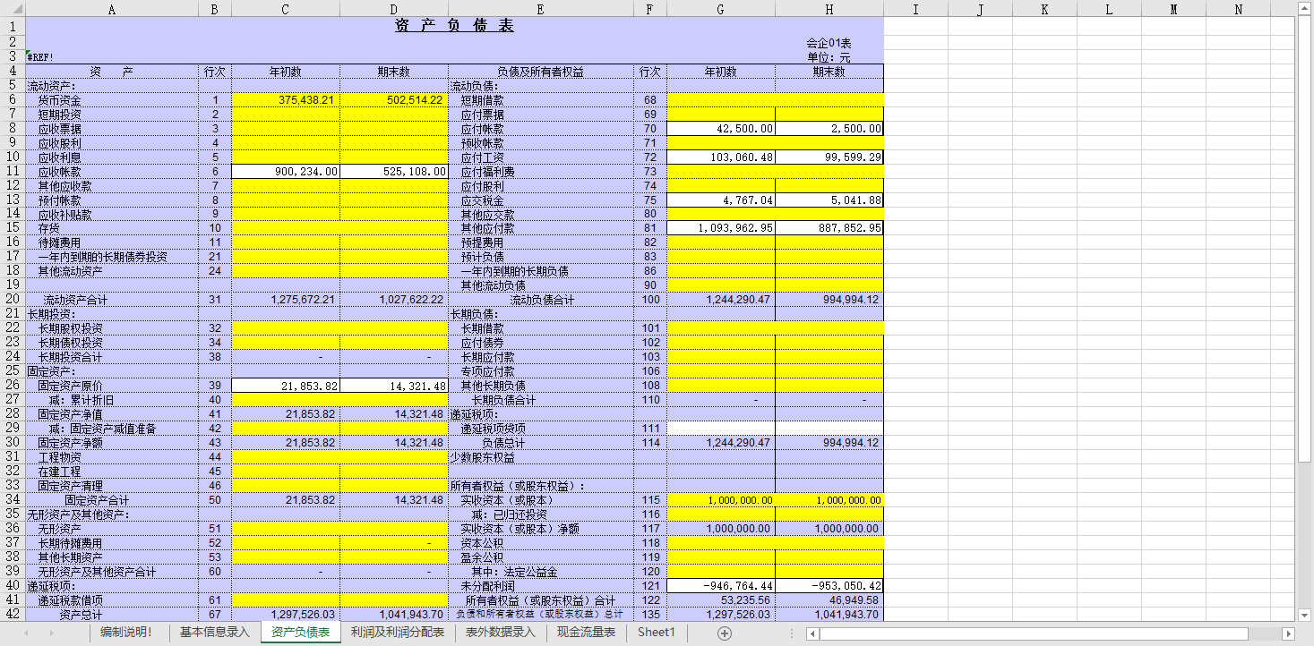
Task: Select the cell with value 42,500.00
Action: (721, 128)
